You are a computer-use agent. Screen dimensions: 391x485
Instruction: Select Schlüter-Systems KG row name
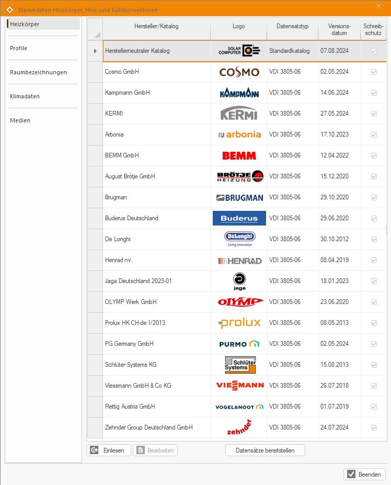pos(131,365)
